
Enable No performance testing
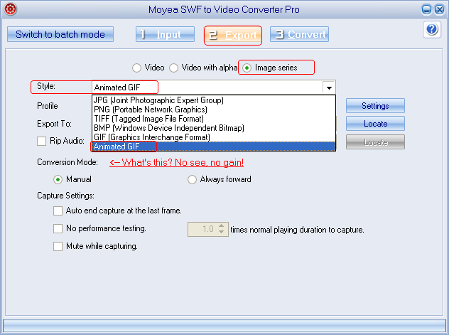tap(58, 229)
